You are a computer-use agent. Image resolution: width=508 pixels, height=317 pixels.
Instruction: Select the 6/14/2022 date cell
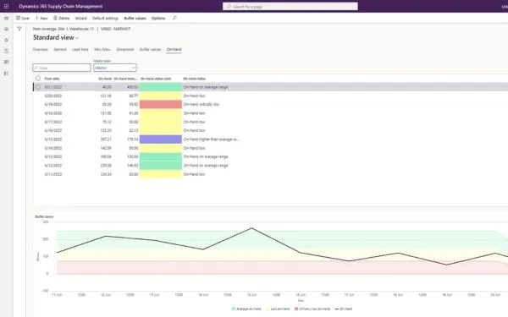[53, 148]
